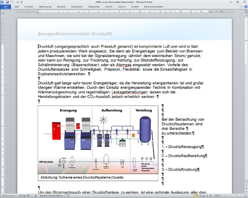Click the figure caption 'Abbildung: Schema eines Druckluftsystems'

pyautogui.click(x=82, y=177)
